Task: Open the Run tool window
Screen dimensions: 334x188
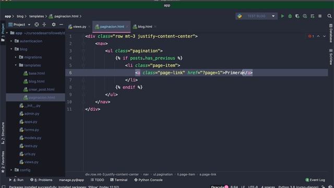Action: click(16, 180)
